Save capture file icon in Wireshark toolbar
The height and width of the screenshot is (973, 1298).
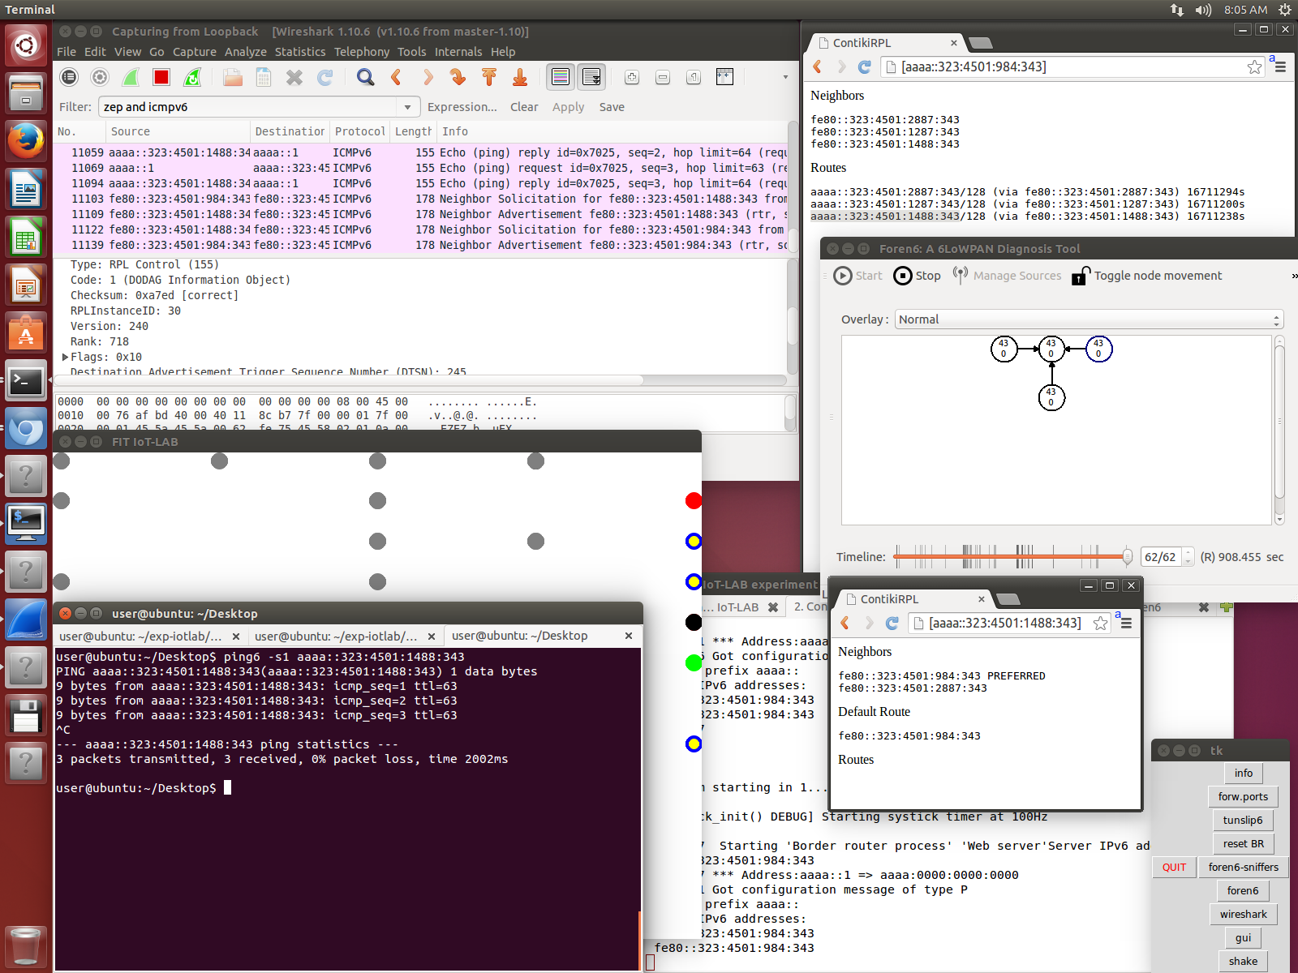[x=264, y=77]
